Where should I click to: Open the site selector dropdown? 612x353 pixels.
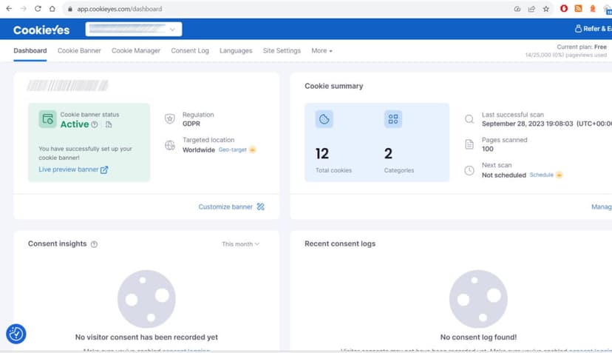click(x=134, y=29)
